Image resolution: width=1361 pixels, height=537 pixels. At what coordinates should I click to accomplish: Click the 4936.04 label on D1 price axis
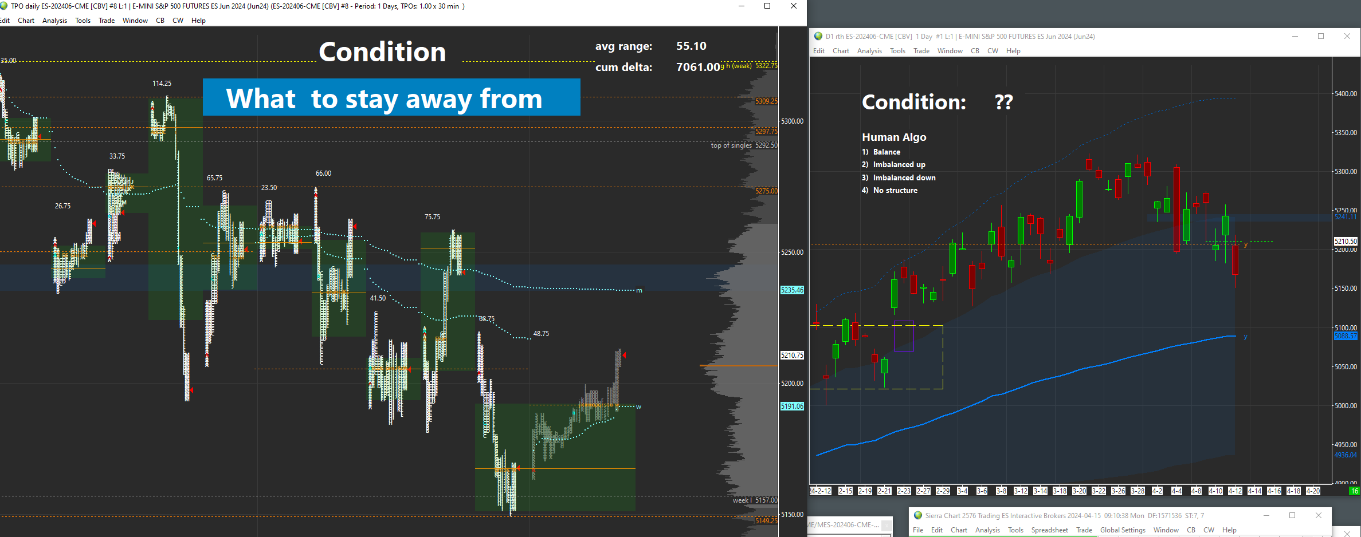tap(1346, 455)
